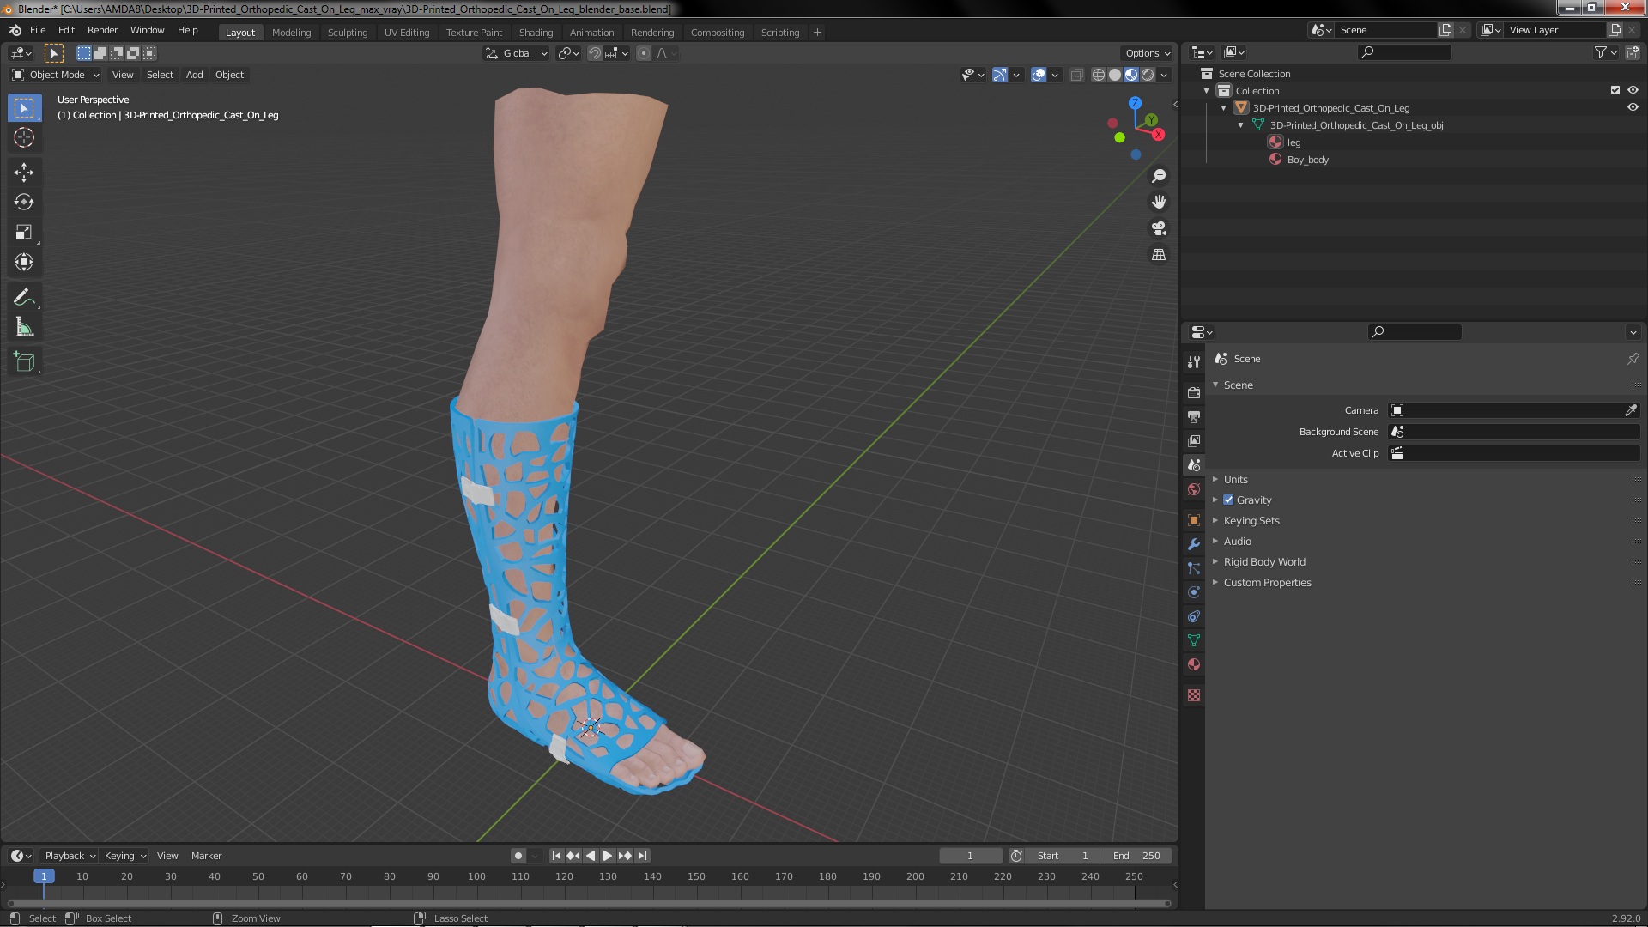Select the Rotate tool

coord(24,203)
